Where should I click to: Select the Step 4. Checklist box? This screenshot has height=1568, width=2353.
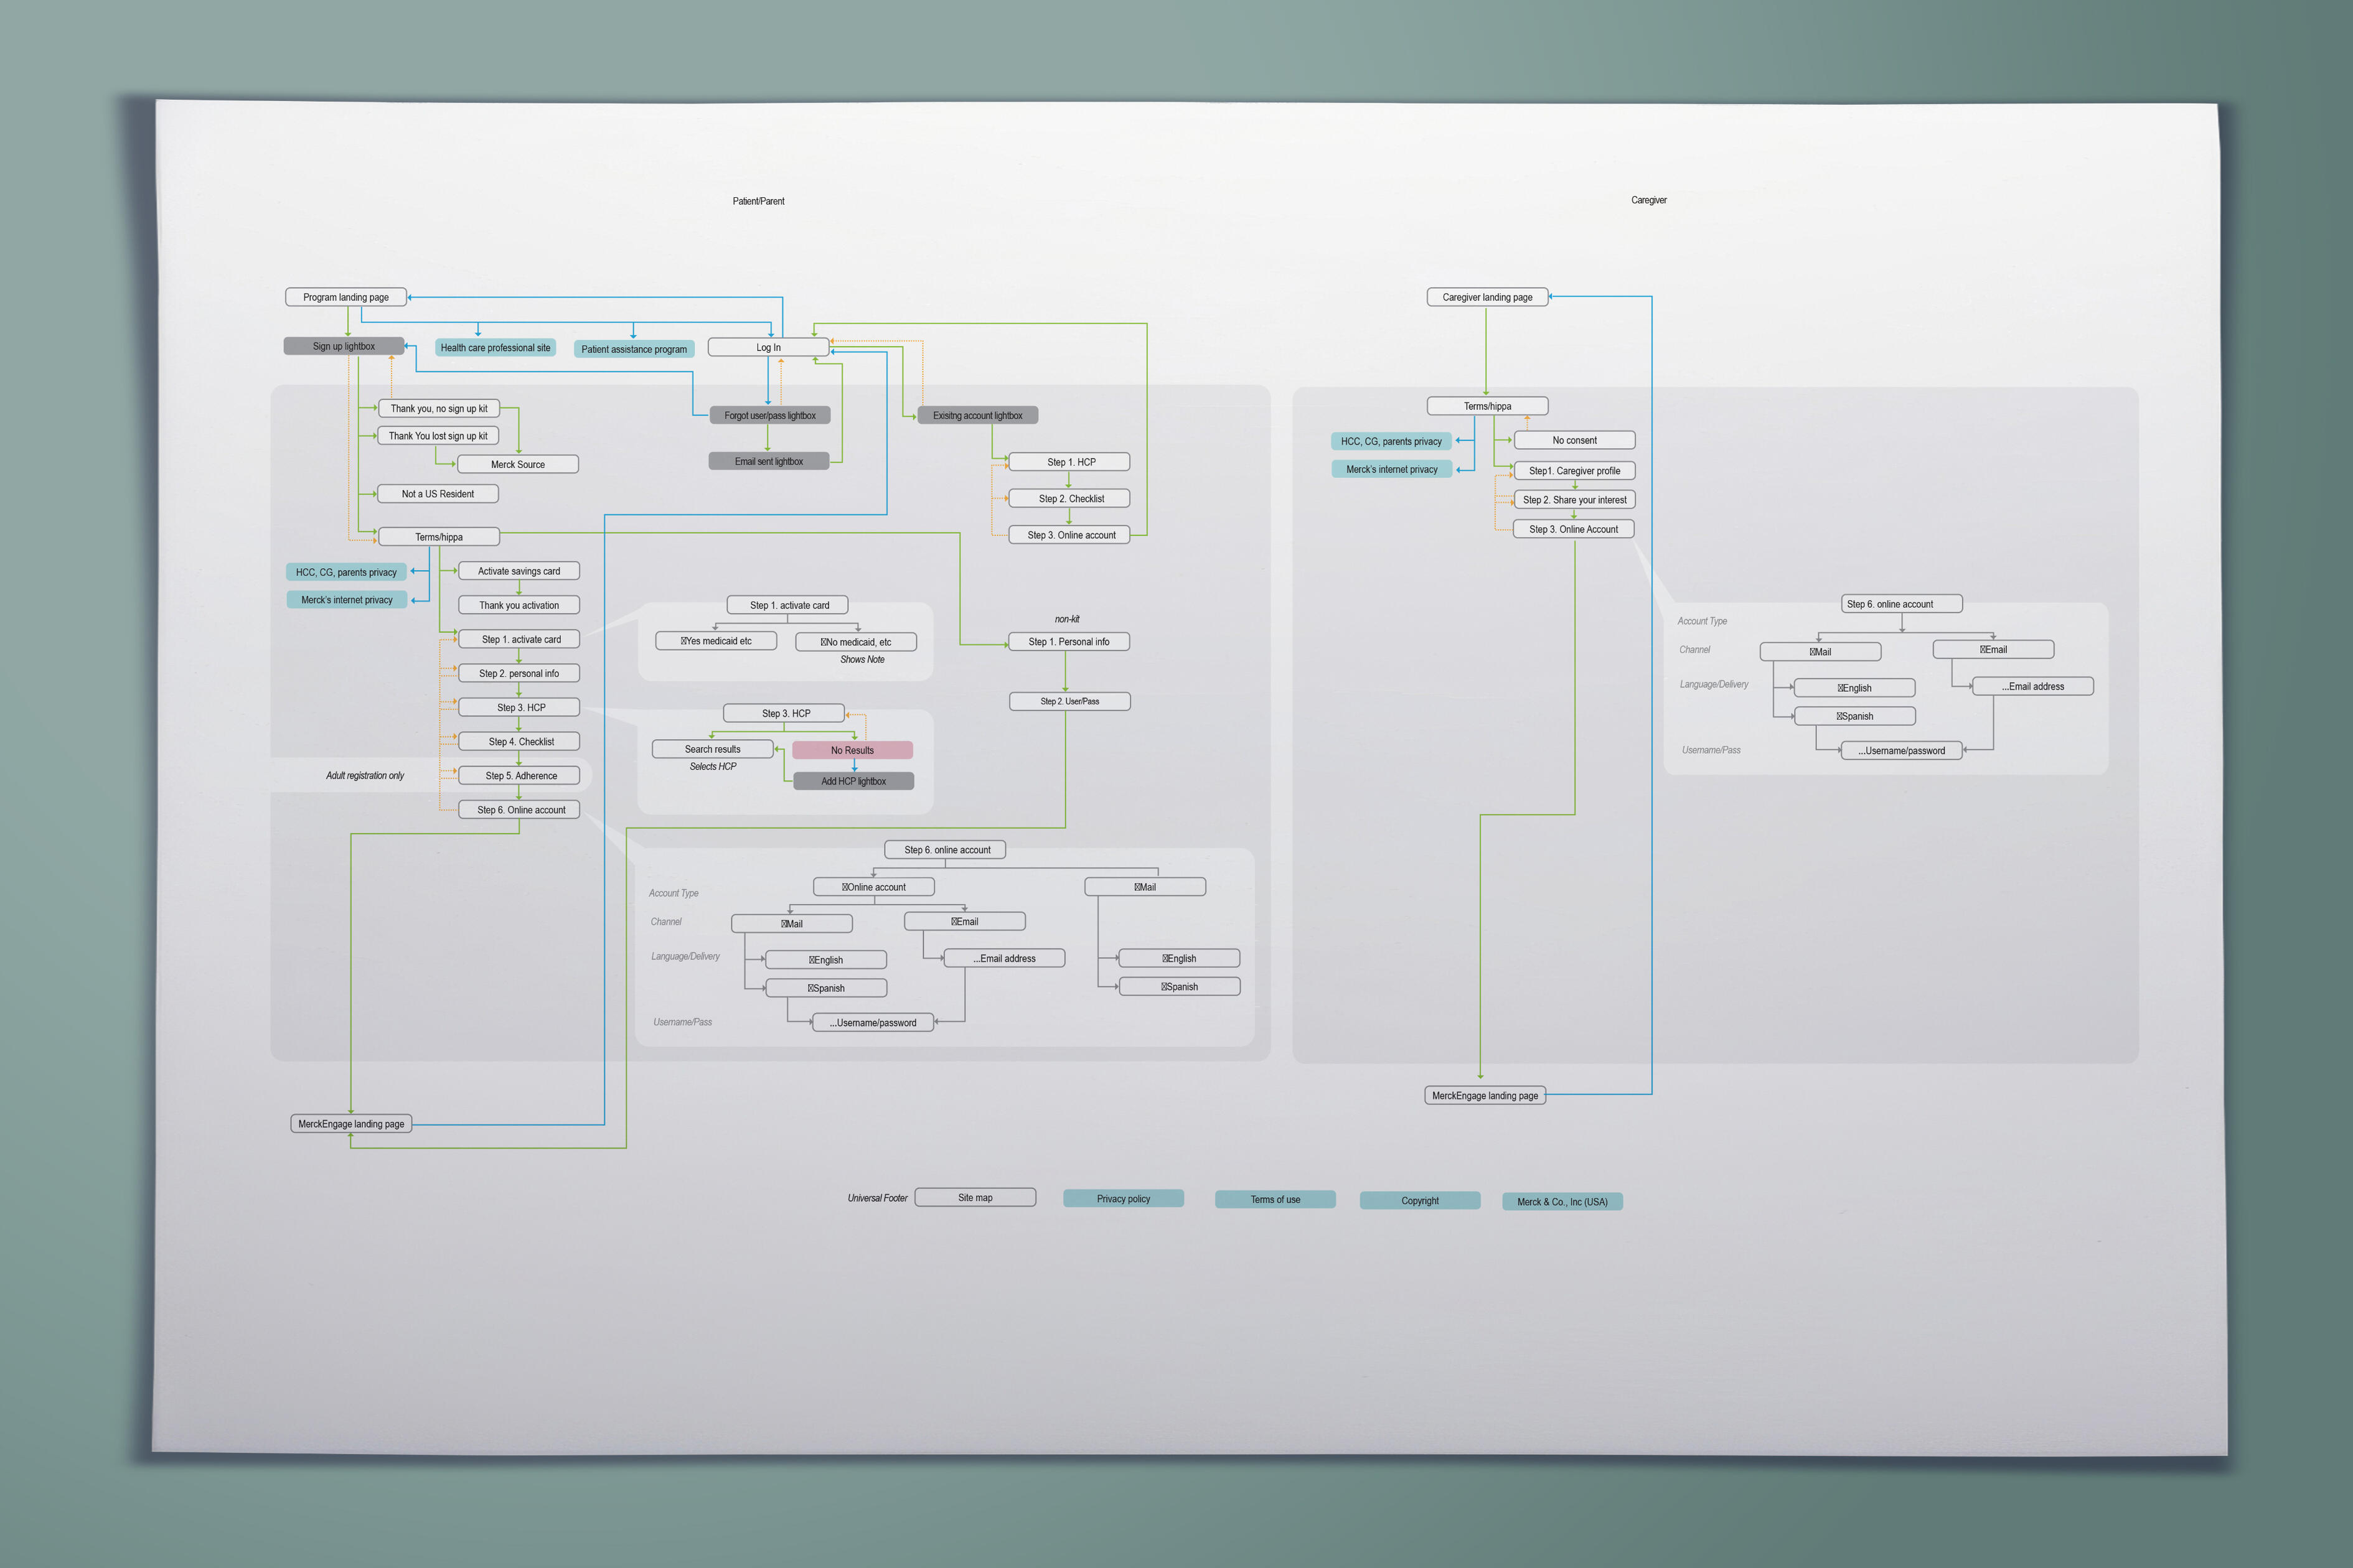[x=519, y=741]
